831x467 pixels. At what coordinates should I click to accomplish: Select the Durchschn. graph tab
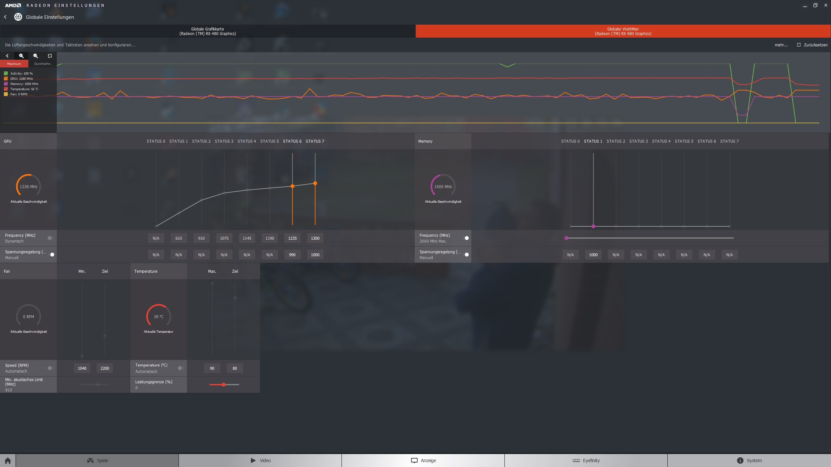click(43, 64)
